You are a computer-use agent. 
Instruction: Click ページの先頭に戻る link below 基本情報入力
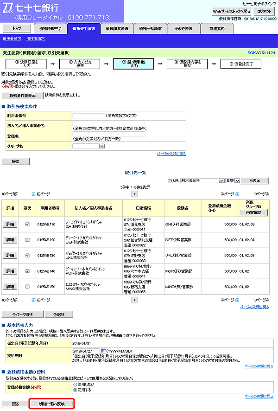pyautogui.click(x=259, y=366)
